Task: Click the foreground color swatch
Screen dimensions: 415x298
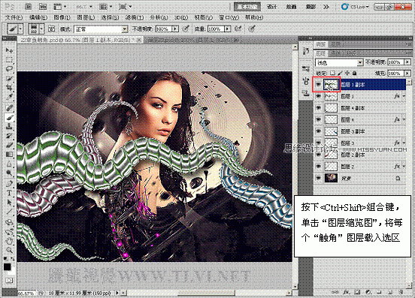Action: pyautogui.click(x=8, y=267)
